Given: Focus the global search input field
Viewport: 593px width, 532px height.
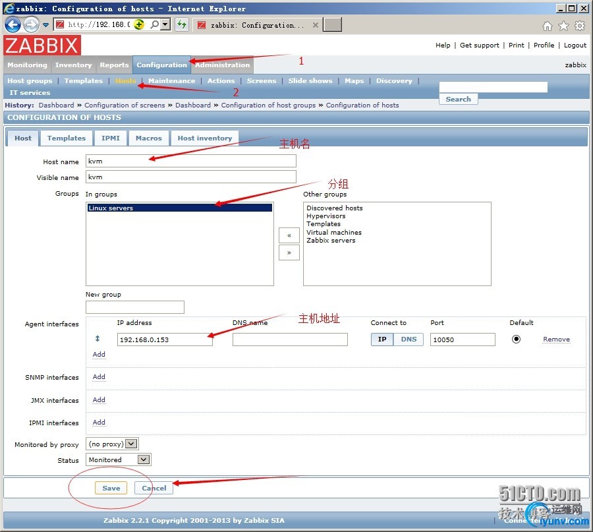Looking at the screenshot, I should point(493,87).
